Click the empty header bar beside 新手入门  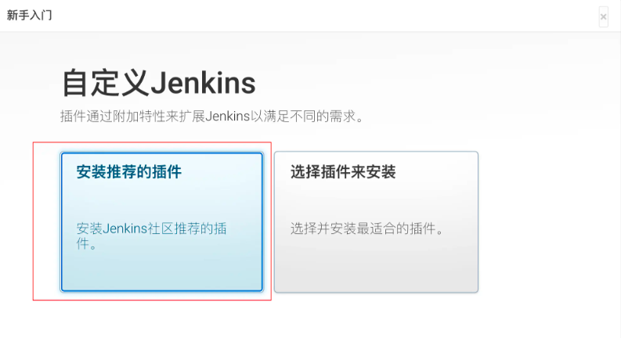click(317, 16)
